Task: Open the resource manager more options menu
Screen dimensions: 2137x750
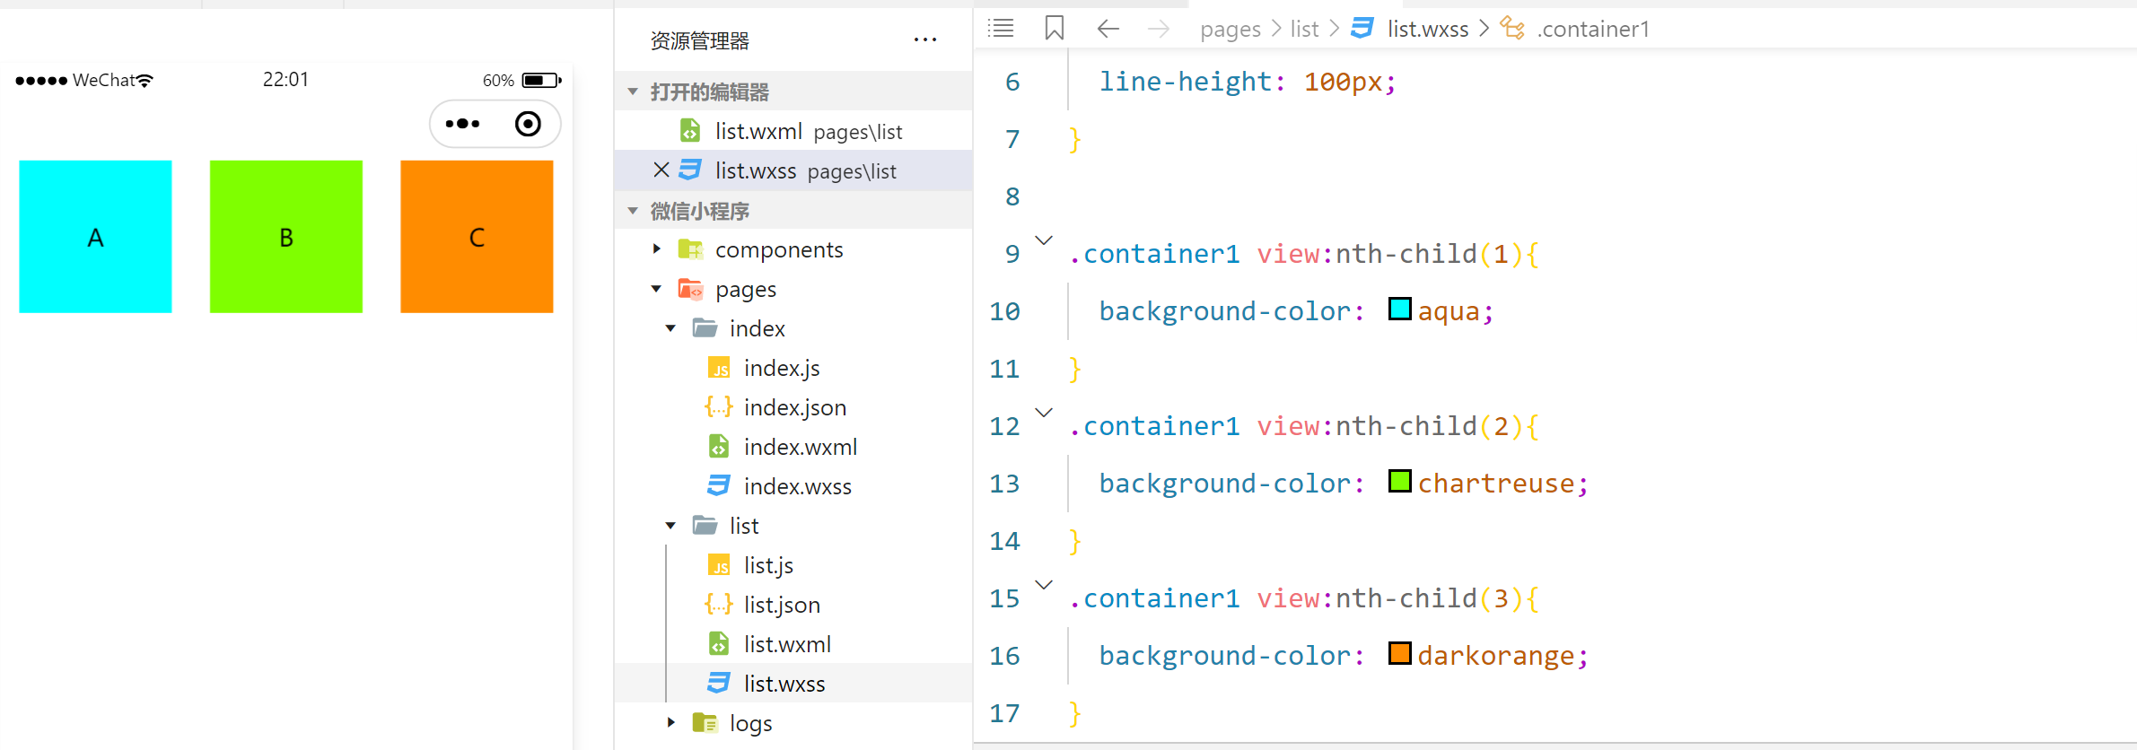Action: [x=924, y=40]
